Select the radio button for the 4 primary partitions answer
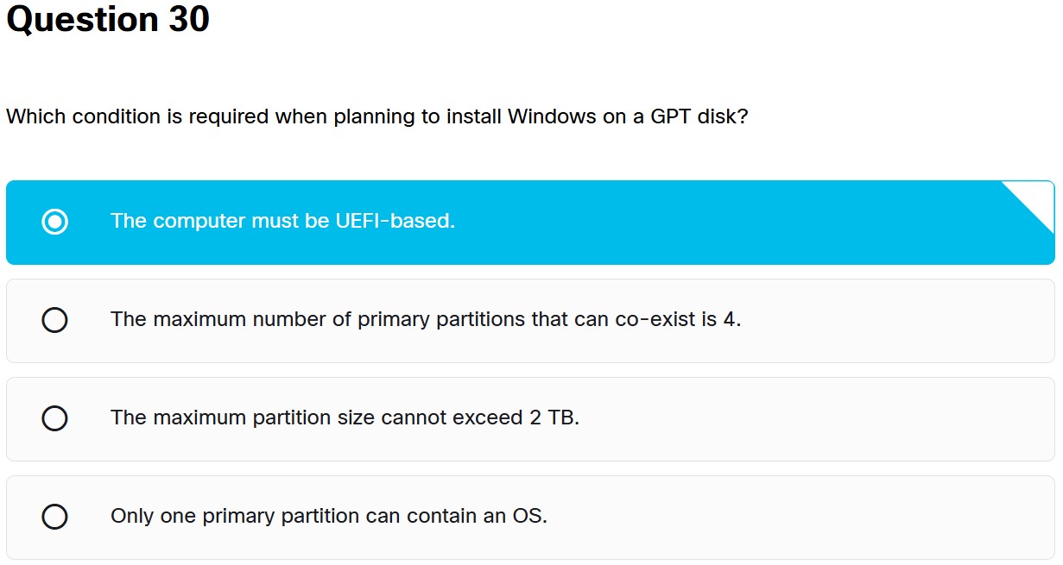The image size is (1063, 565). [x=55, y=320]
